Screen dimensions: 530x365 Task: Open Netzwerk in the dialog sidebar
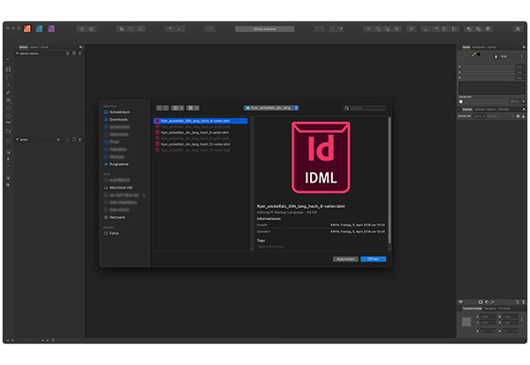click(115, 218)
